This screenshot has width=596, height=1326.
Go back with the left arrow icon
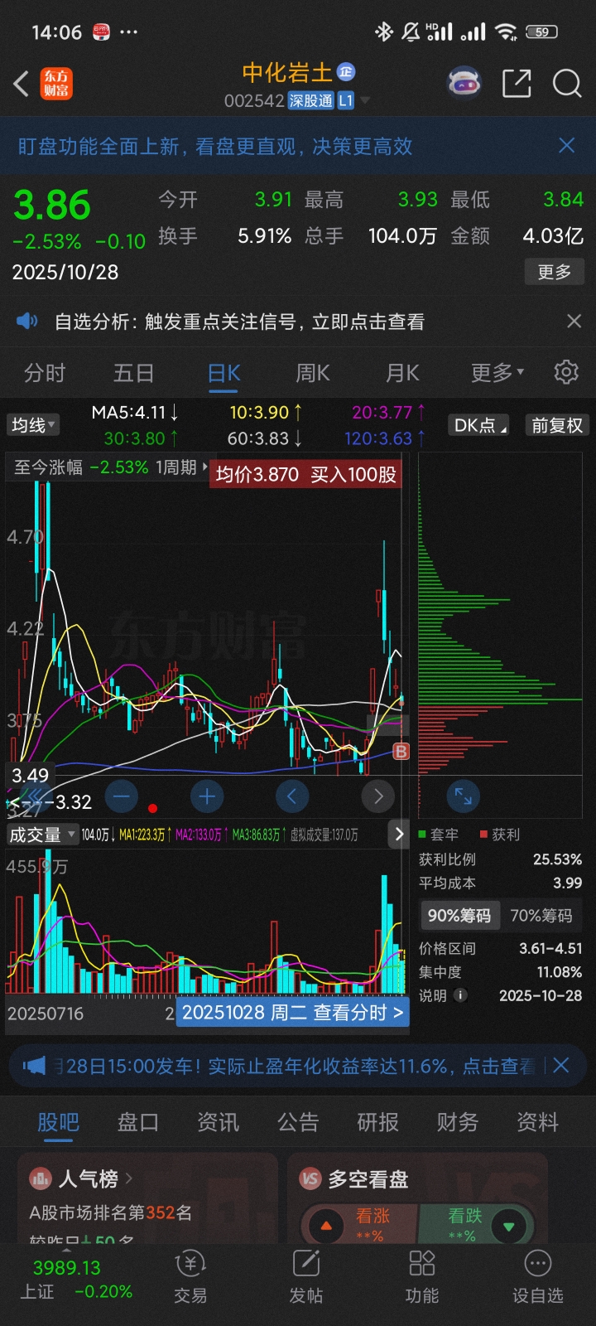(22, 84)
